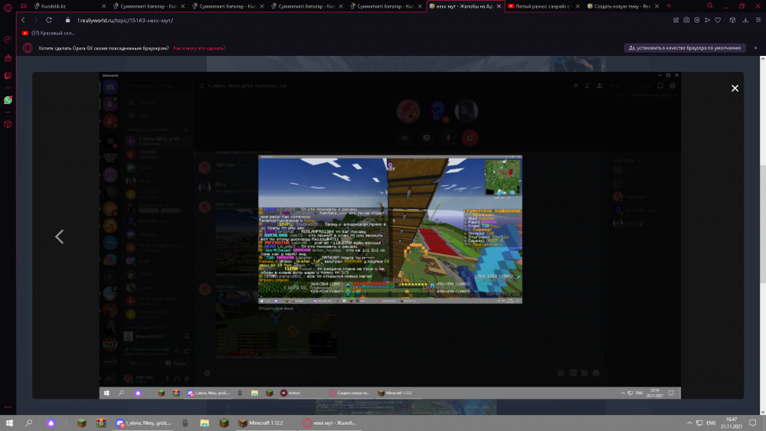Open Alice assistant on taskbar

pyautogui.click(x=51, y=423)
